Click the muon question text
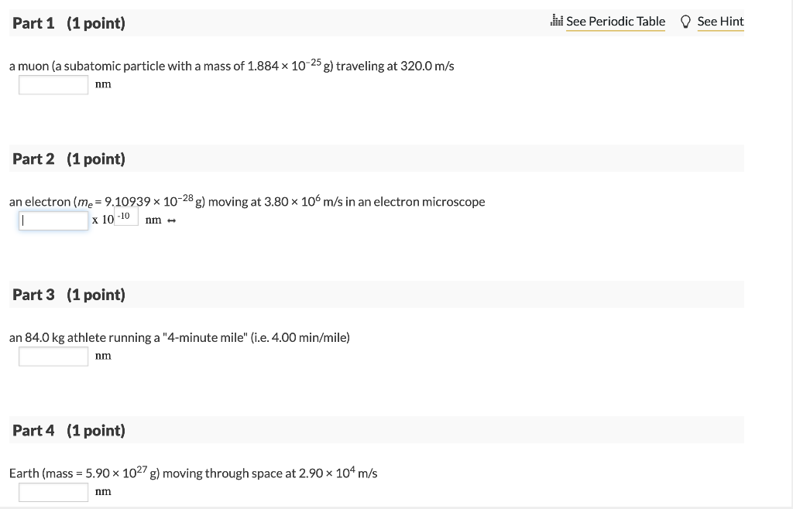Viewport: 793px width, 509px height. click(x=231, y=66)
